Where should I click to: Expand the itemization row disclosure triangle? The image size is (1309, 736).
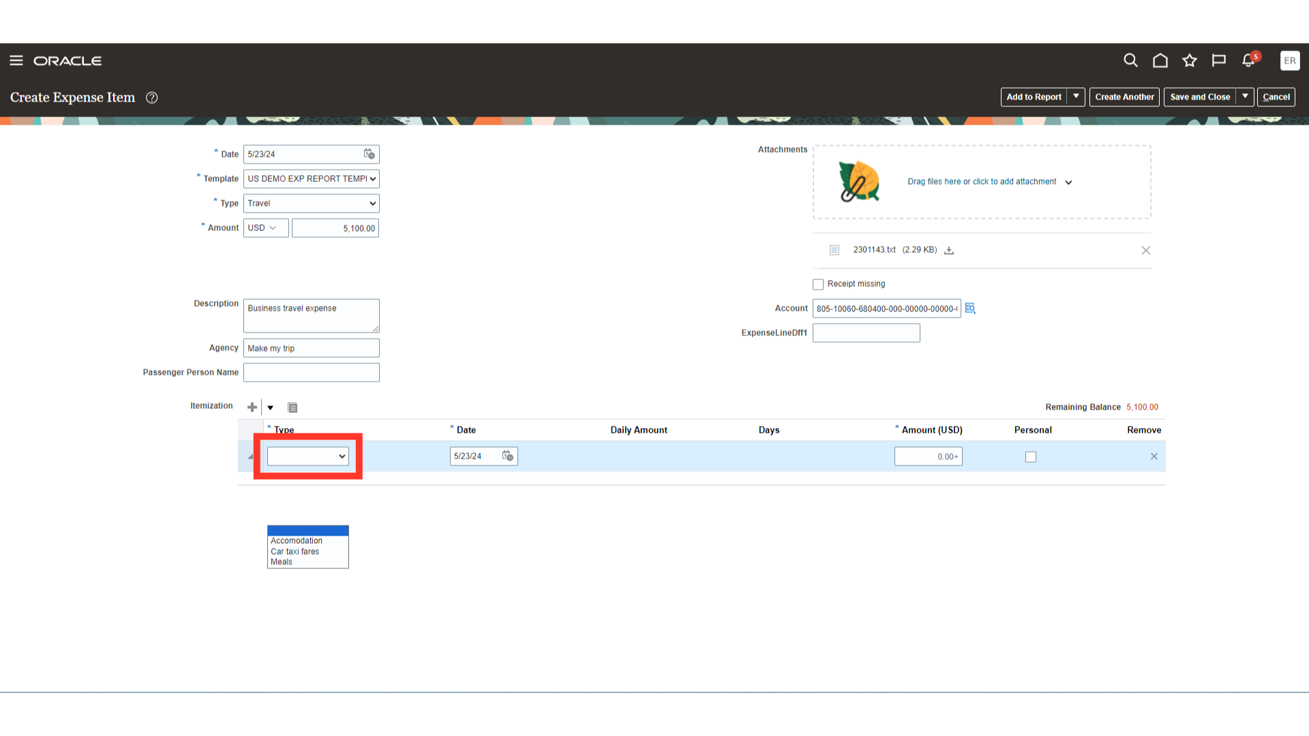pyautogui.click(x=250, y=457)
